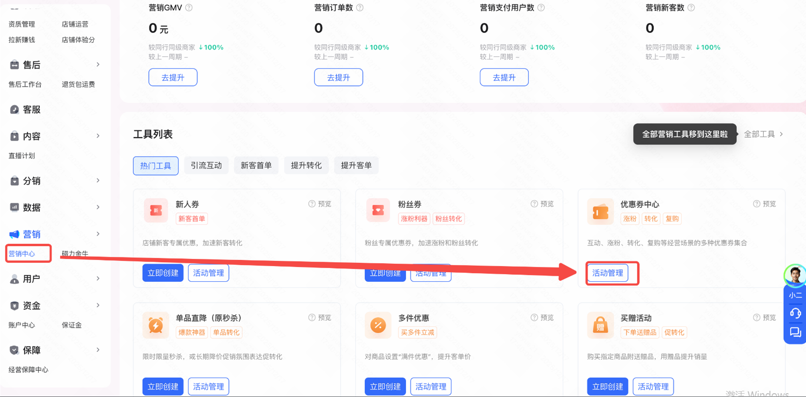806x397 pixels.
Task: Switch to the 引流互动 tab
Action: coord(206,165)
